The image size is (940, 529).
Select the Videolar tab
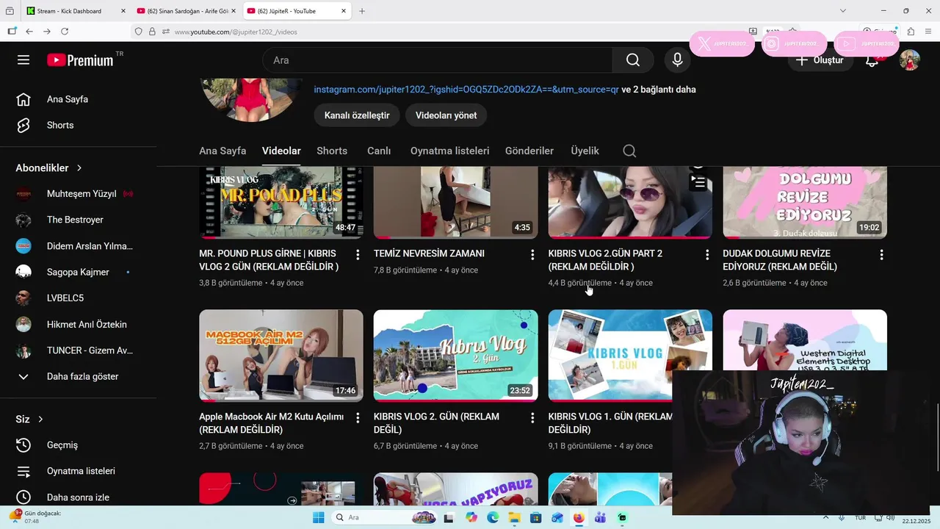[281, 151]
